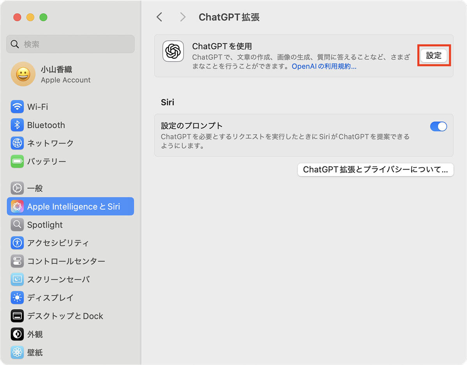This screenshot has height=365, width=467.
Task: Select ネットワーク label in sidebar
Action: (x=50, y=143)
